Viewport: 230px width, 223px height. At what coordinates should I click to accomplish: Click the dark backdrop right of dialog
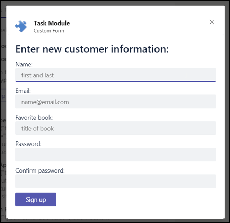pos(227,111)
